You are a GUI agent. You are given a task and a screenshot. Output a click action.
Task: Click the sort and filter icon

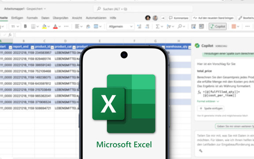click(168, 26)
